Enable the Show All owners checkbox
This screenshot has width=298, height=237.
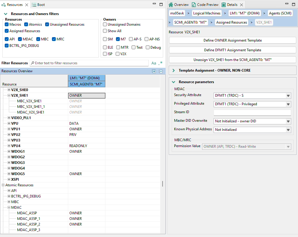coord(105,31)
